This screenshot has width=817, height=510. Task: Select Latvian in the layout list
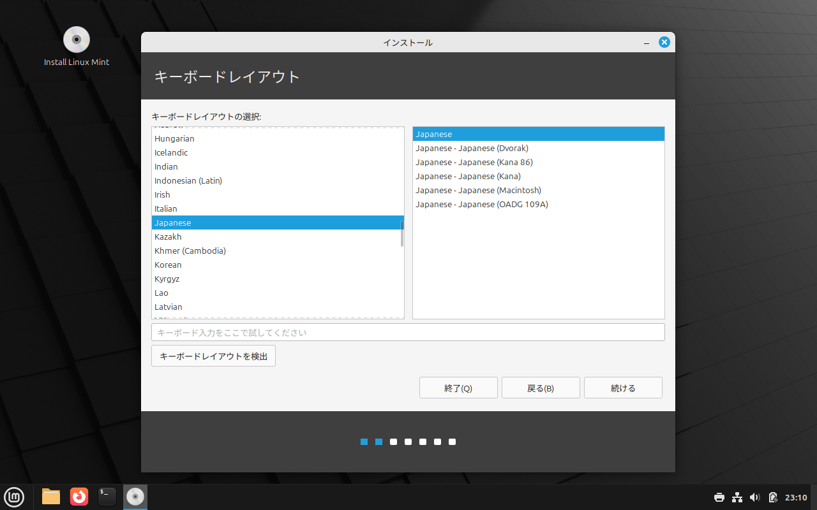[278, 307]
